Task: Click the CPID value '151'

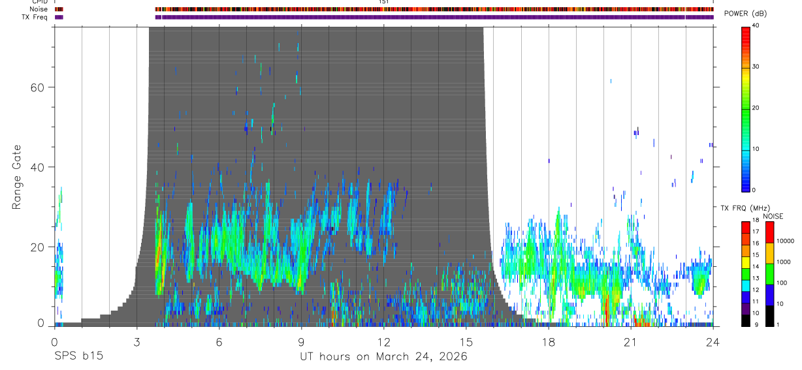Action: point(385,2)
